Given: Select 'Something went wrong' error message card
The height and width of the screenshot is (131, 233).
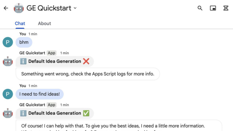Looking at the screenshot, I should click(x=88, y=74).
